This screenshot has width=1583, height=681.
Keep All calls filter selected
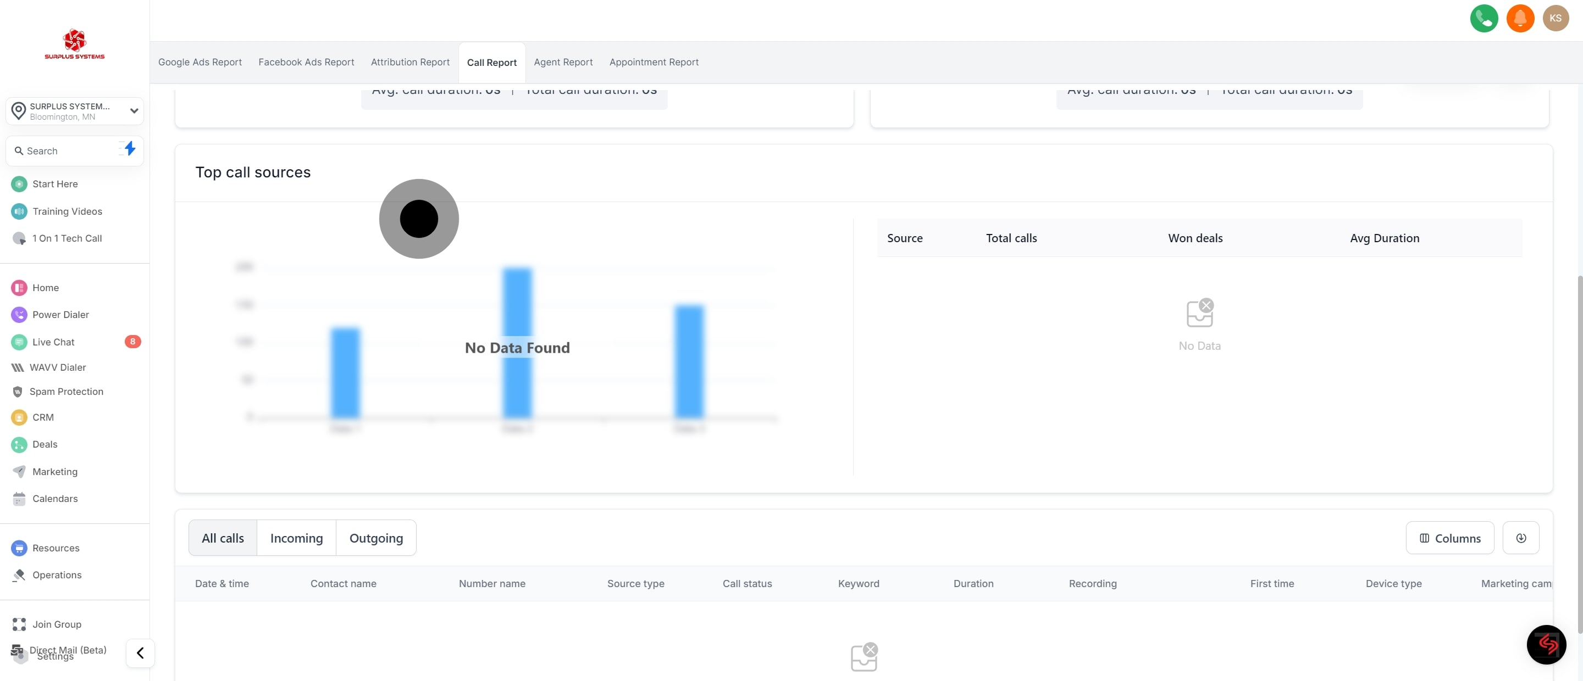[x=222, y=538]
